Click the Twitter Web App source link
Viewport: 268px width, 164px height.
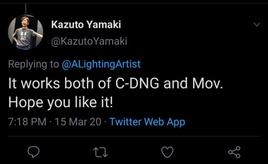point(147,122)
